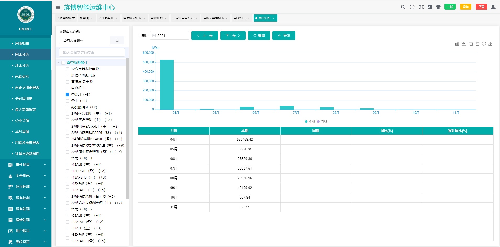Check the T2变压器温控电源 checkbox
The height and width of the screenshot is (247, 500).
click(x=67, y=69)
